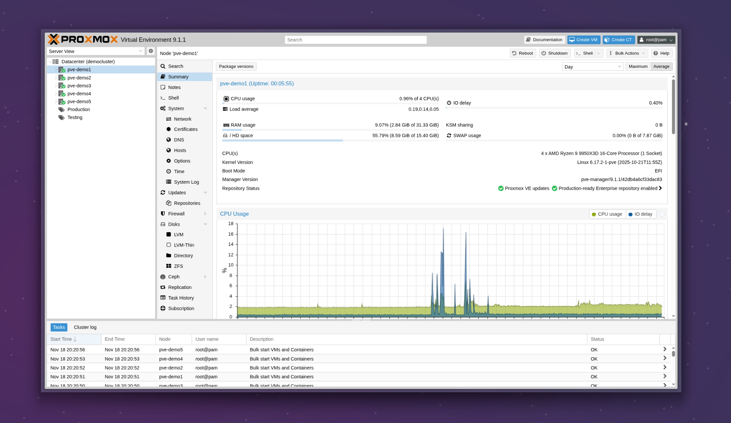
Task: Open Certificates via its sidebar icon
Action: tap(169, 129)
